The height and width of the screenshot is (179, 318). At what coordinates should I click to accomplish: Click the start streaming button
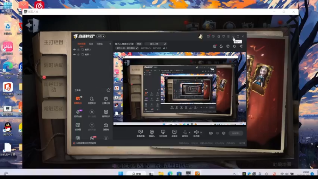[236, 133]
